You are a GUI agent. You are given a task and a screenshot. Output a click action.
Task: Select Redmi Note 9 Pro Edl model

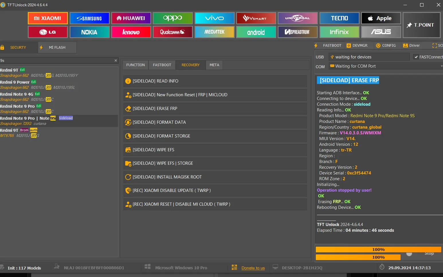[59, 109]
